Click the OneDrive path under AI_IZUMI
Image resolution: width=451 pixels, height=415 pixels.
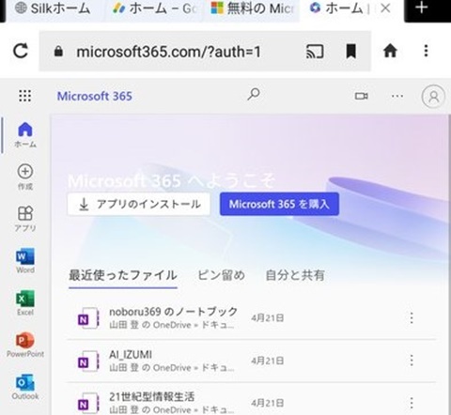[x=172, y=368]
